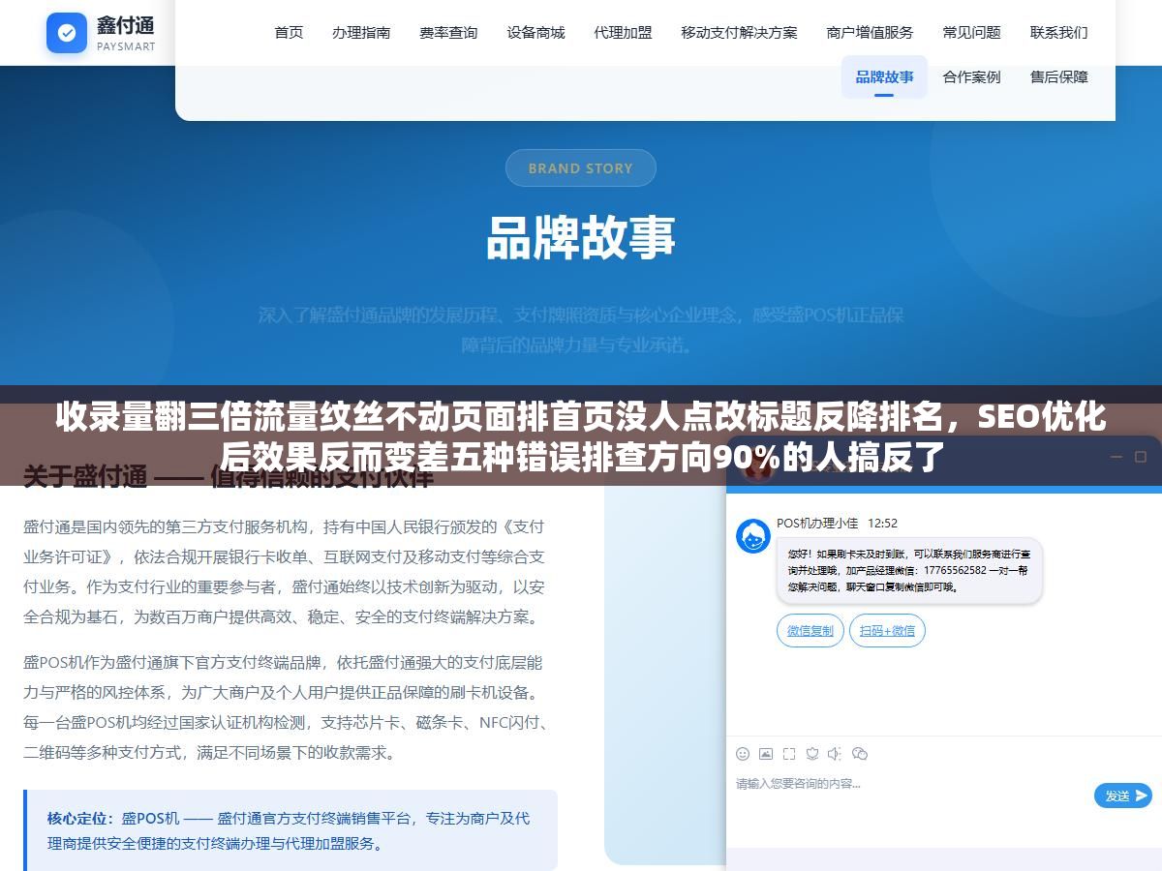The height and width of the screenshot is (871, 1162).
Task: Click the BRAND STORY pill badge
Action: [581, 168]
